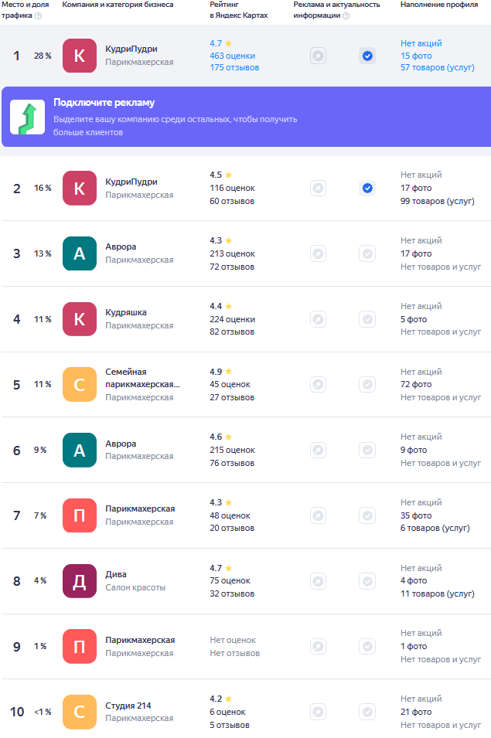Click advertising icon in second-place КудриПудри row
This screenshot has width=491, height=738.
319,189
